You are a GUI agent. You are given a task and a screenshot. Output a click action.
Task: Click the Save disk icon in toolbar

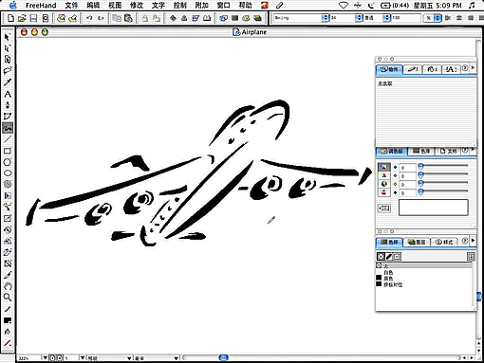coord(33,18)
